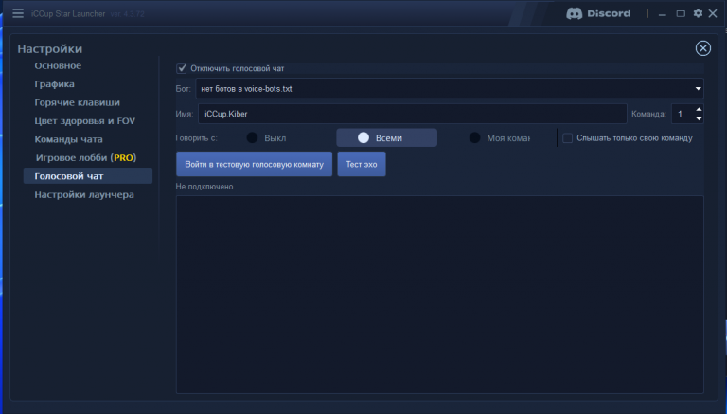This screenshot has height=414, width=727.
Task: Click the 'iCCup Star Launcher' title text
Action: (x=68, y=14)
